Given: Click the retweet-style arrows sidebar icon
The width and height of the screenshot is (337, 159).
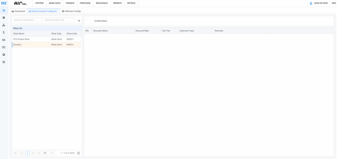Looking at the screenshot, I should (x=4, y=40).
